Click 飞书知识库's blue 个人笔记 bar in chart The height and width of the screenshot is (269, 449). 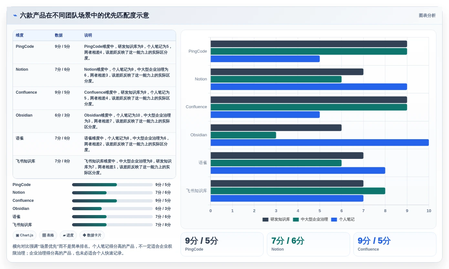[287, 198]
